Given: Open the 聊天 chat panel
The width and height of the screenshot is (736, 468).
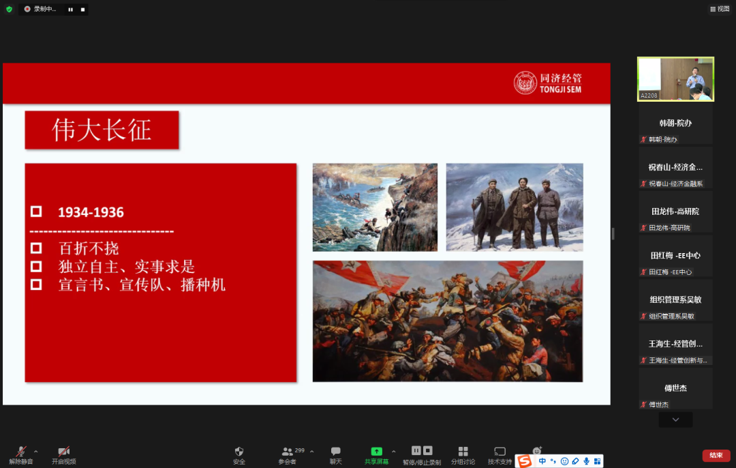Looking at the screenshot, I should (x=335, y=455).
